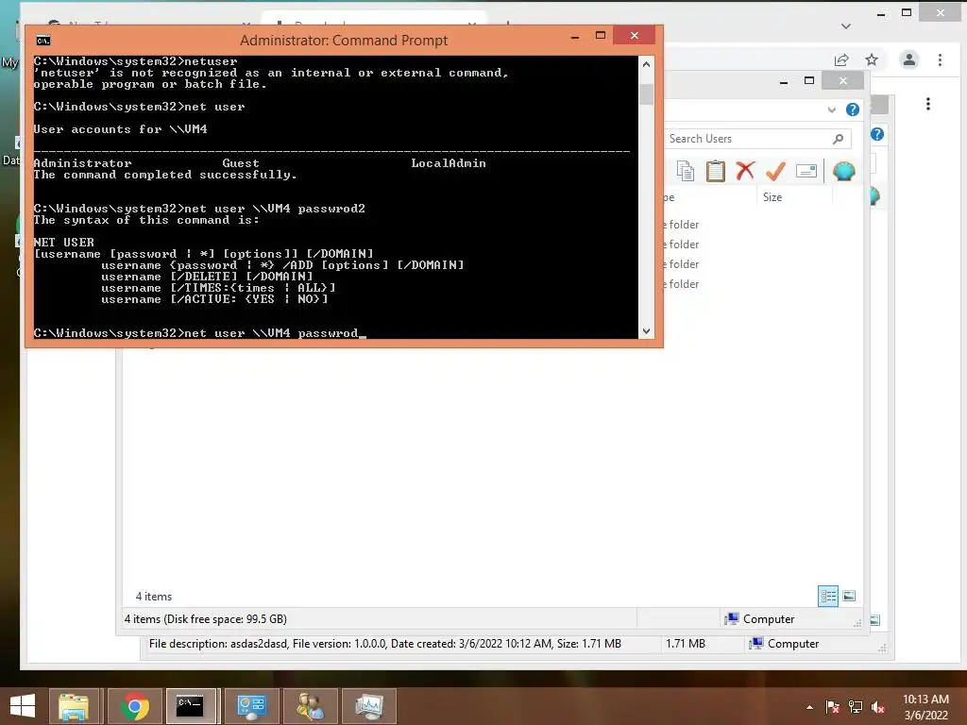Viewport: 967px width, 725px height.
Task: Click the orange checkmark Properties icon
Action: point(775,171)
